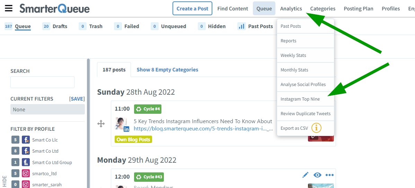Choose Reports from the Analytics dropdown
The height and width of the screenshot is (188, 415).
pos(306,41)
